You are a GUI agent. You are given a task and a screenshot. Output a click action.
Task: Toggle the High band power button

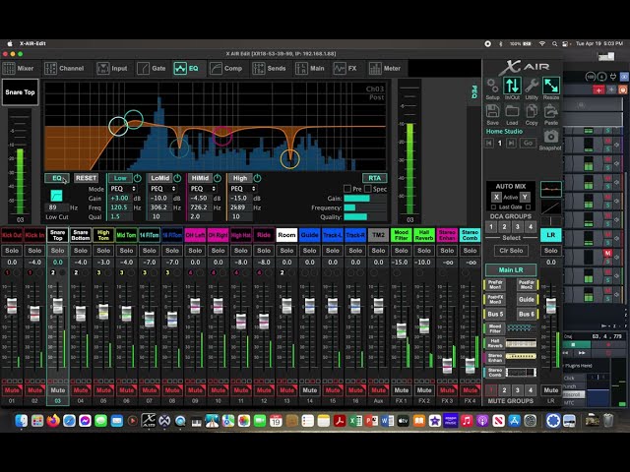(x=257, y=178)
